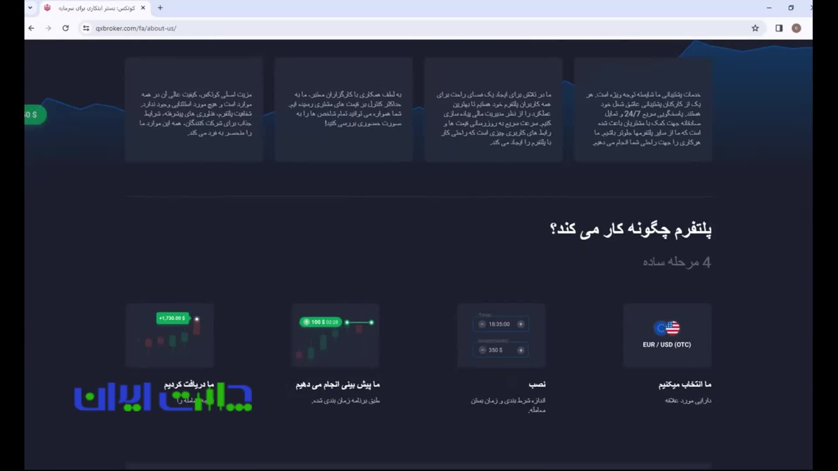Image resolution: width=838 pixels, height=471 pixels.
Task: Close the current browser tab
Action: 143,8
